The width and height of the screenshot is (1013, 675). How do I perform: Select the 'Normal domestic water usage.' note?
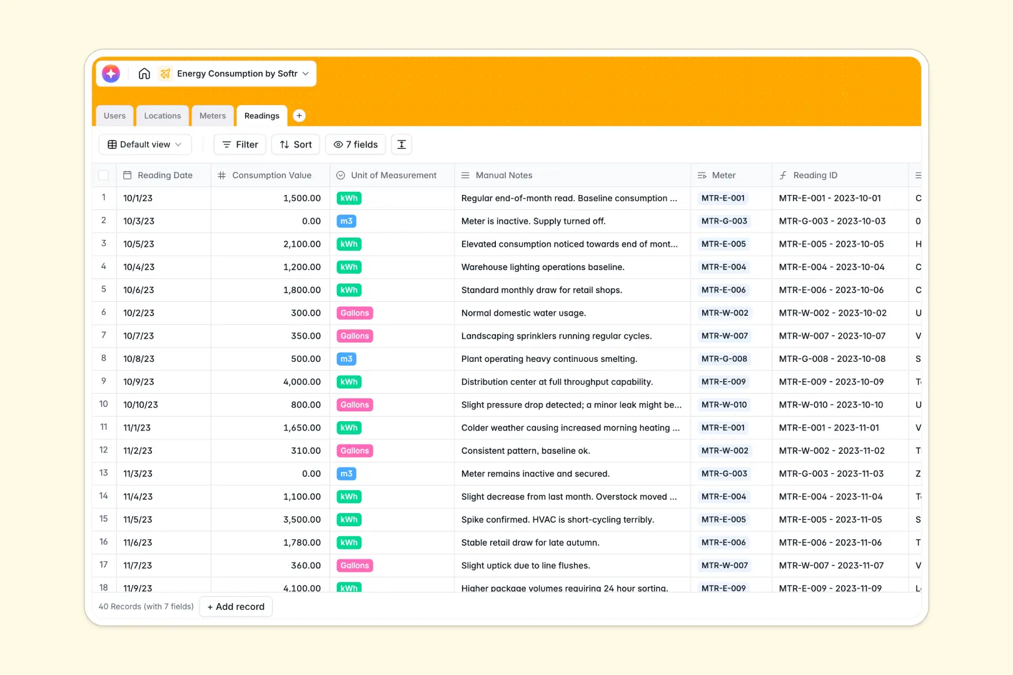click(572, 313)
